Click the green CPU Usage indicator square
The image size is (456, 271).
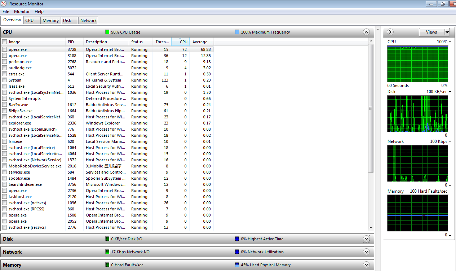click(x=107, y=32)
